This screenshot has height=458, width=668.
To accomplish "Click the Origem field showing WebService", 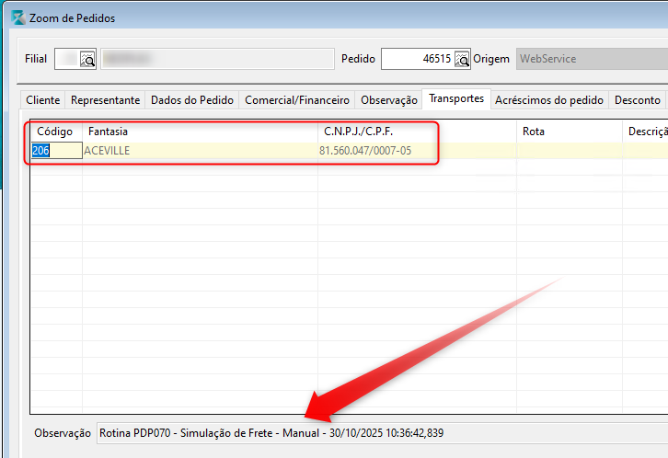I will click(x=592, y=59).
